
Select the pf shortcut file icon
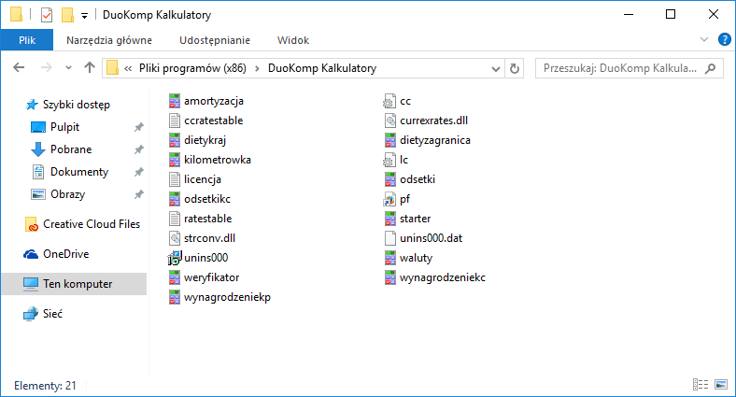coord(389,200)
